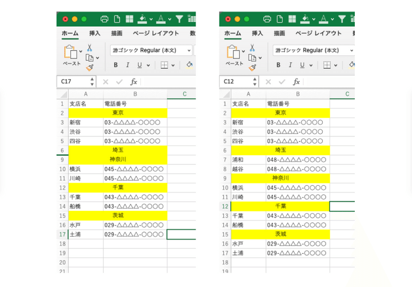This screenshot has height=287, width=412.
Task: Open the borders dropdown arrow in the C12 workbook
Action: pos(335,65)
